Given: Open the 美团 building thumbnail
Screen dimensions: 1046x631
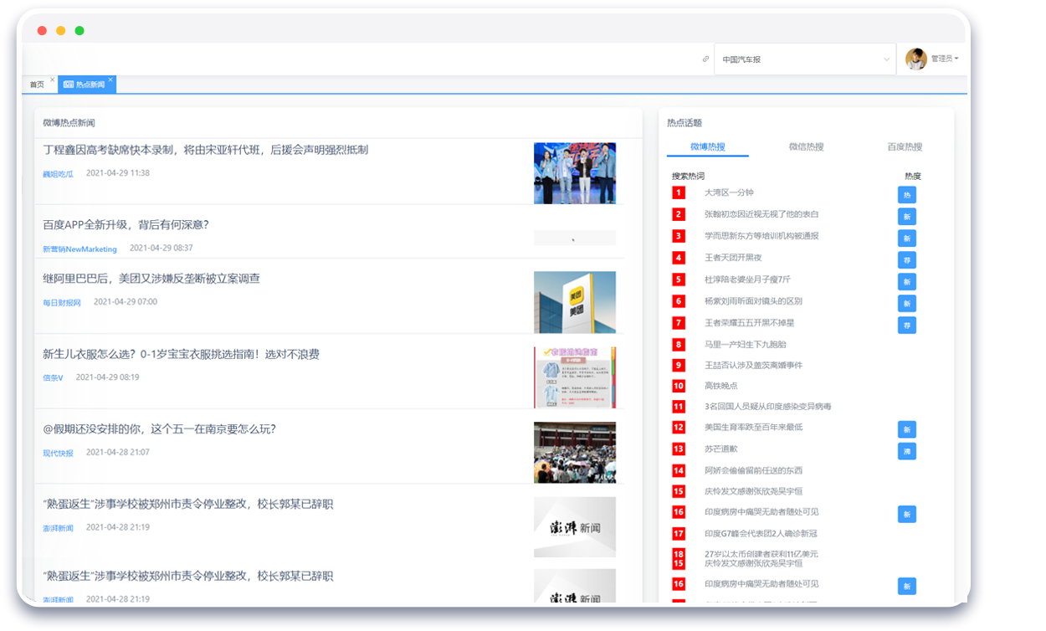Looking at the screenshot, I should (575, 302).
